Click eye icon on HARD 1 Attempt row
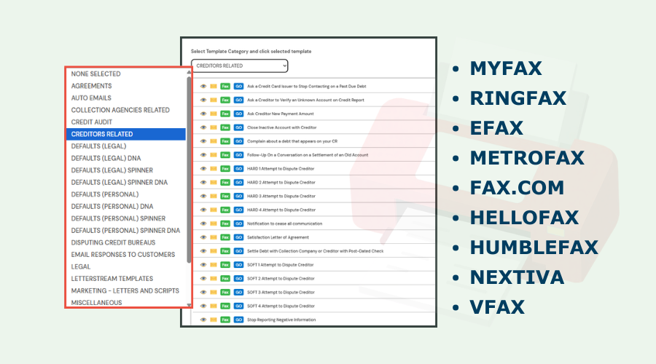656x364 pixels. click(x=203, y=169)
